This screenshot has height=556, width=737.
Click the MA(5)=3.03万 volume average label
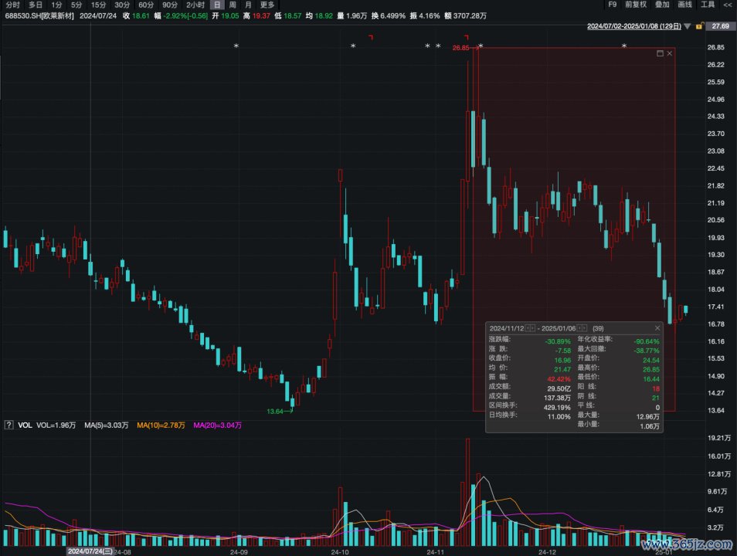[107, 425]
